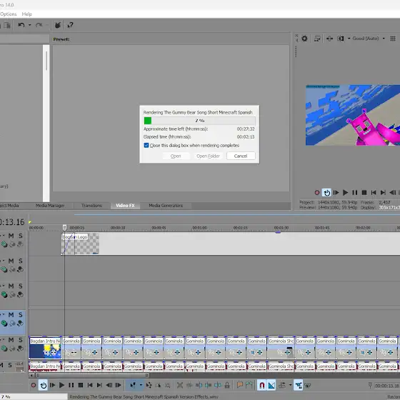The image size is (400, 400).
Task: Open Auto Ripple mode dropdown arrow
Action: (x=290, y=385)
